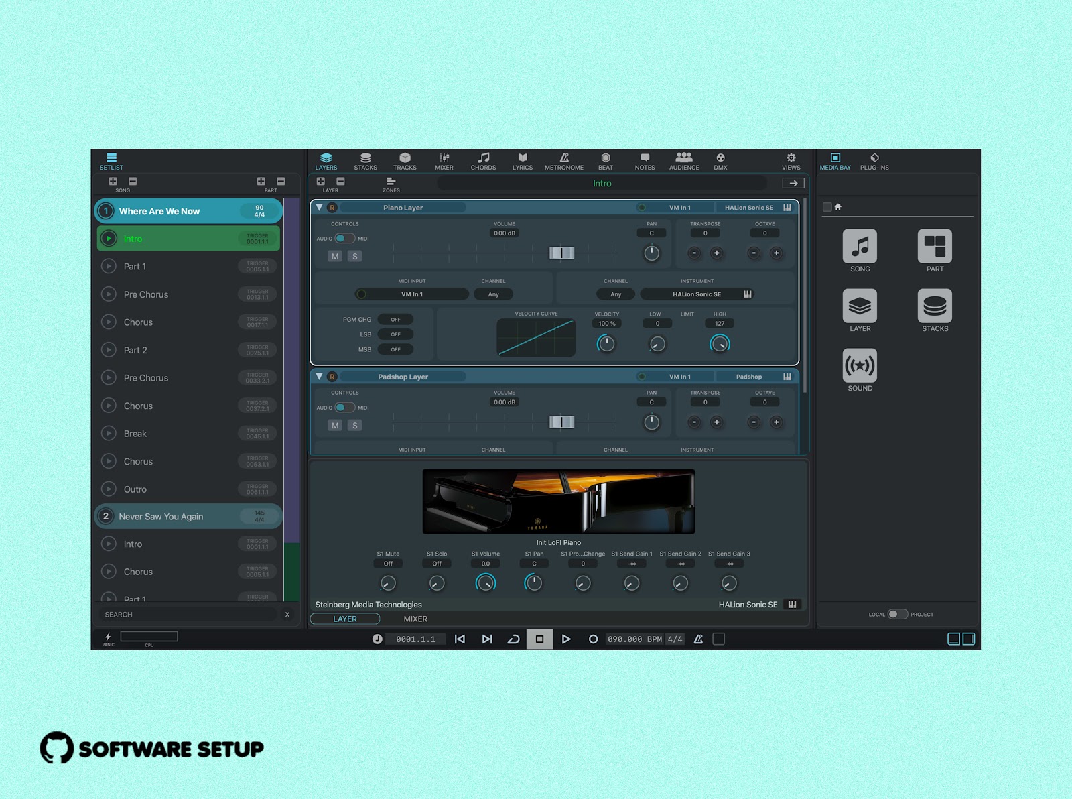Start playback with Play button
The width and height of the screenshot is (1072, 799).
[x=566, y=639]
